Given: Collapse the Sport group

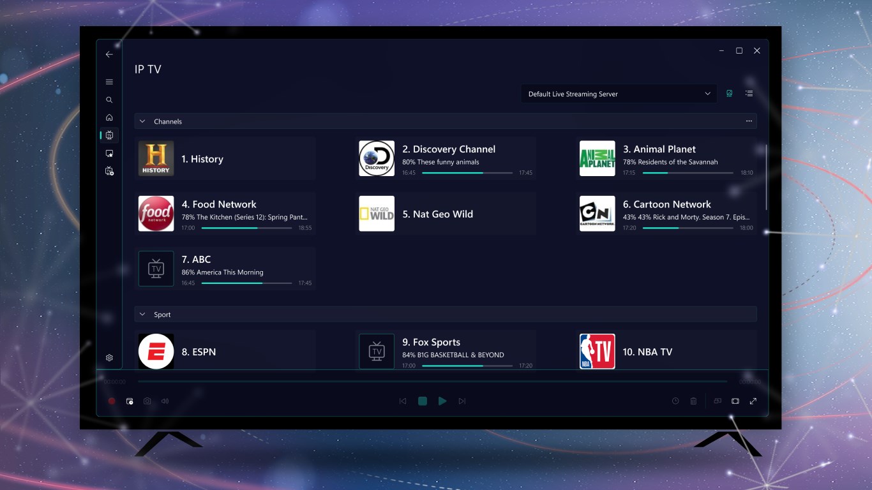Looking at the screenshot, I should [x=142, y=315].
